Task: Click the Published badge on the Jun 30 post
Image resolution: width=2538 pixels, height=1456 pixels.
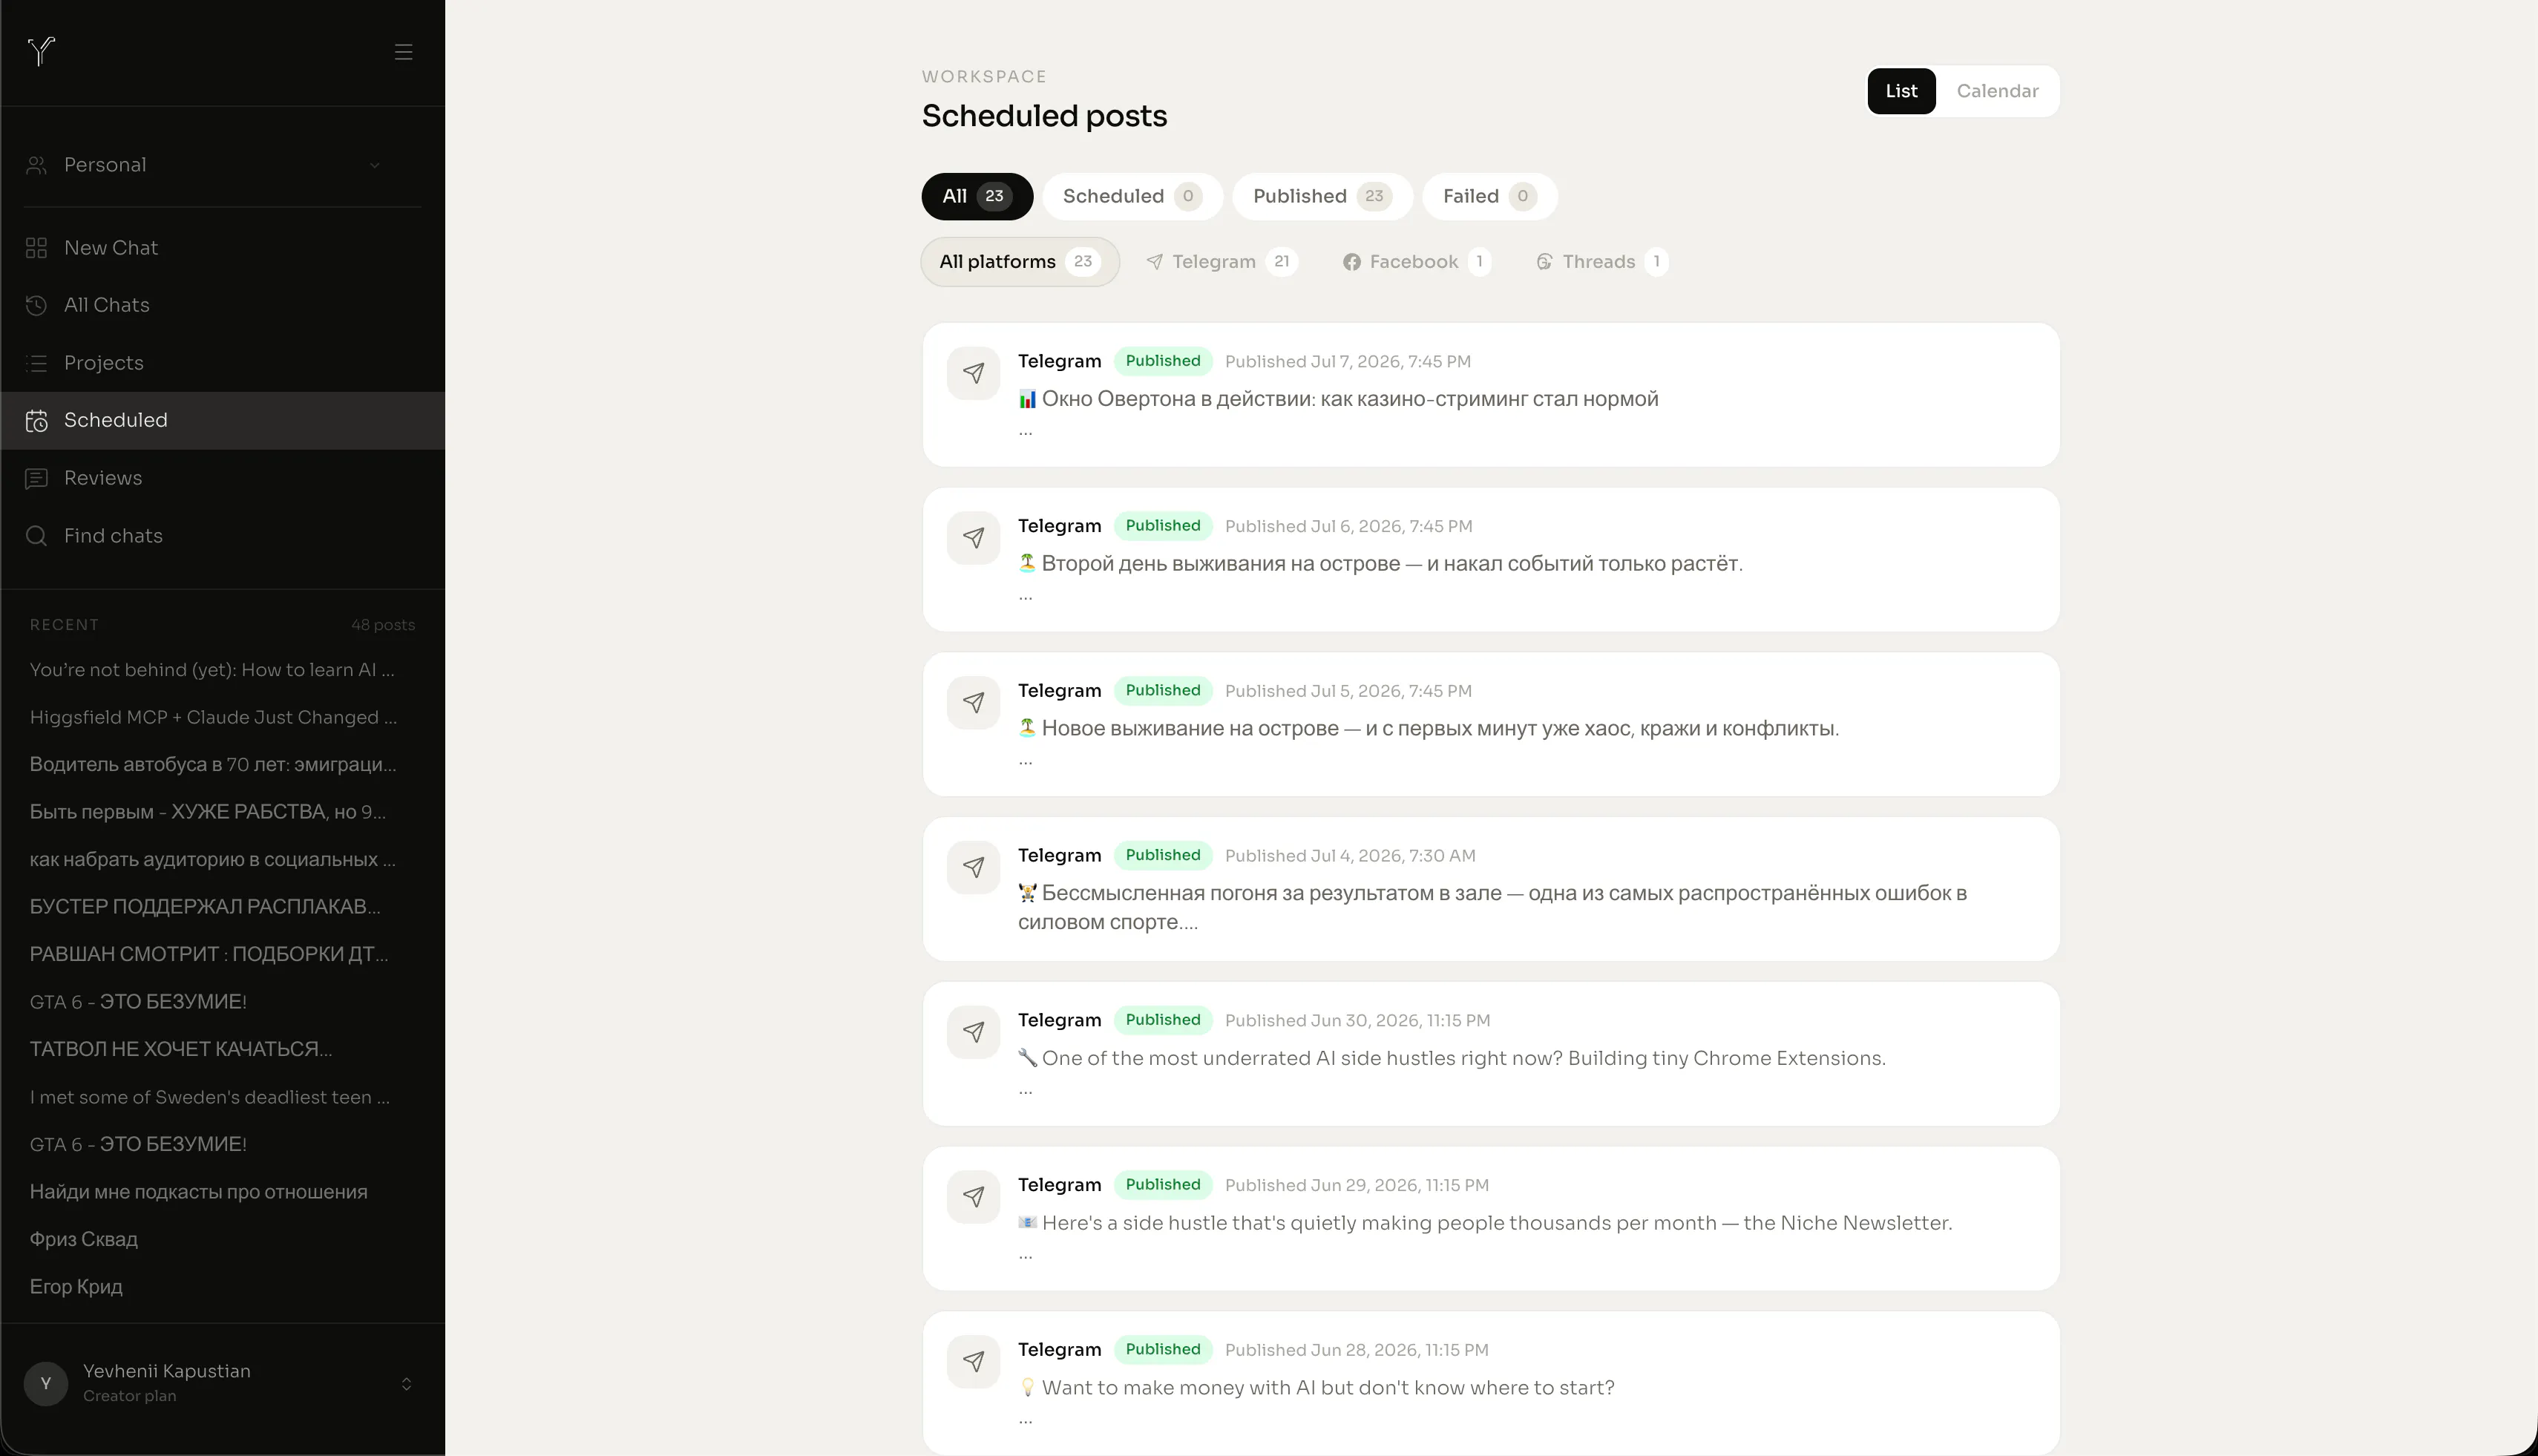Action: click(x=1163, y=1020)
